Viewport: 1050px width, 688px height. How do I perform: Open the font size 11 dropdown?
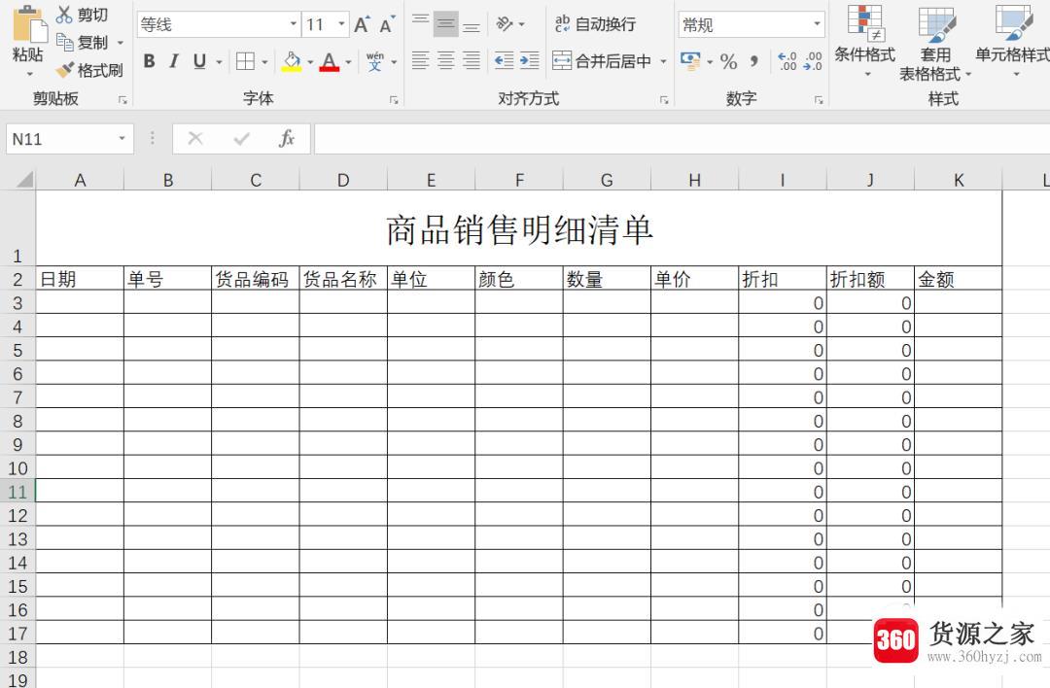coord(341,24)
